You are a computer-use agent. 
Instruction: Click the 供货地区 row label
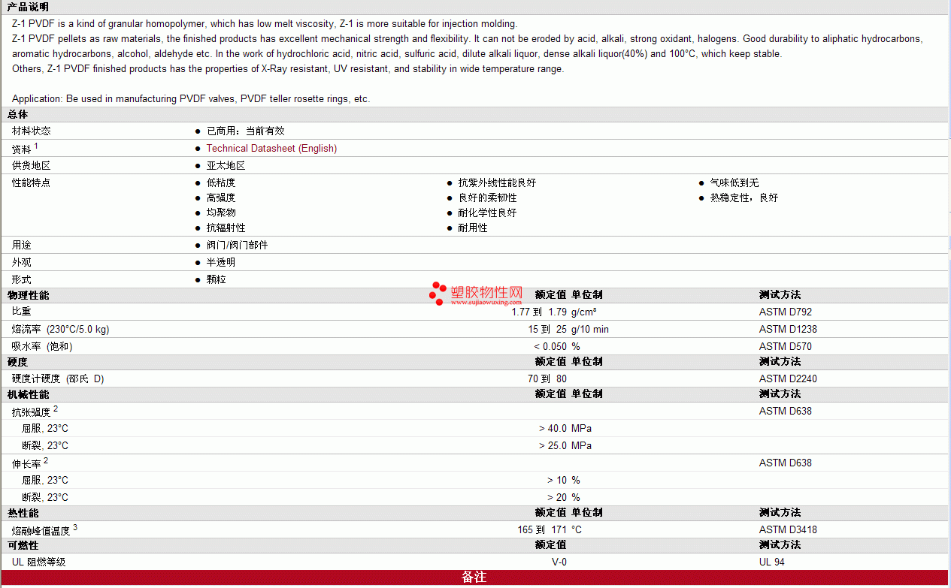coord(32,165)
